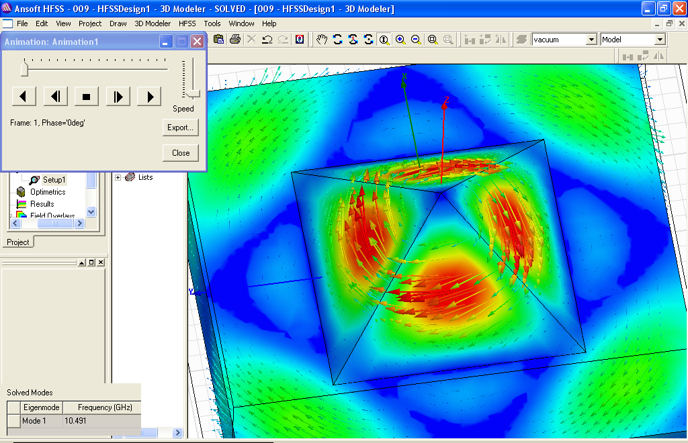
Task: Click the blue Q toolbar icon
Action: pyautogui.click(x=300, y=40)
